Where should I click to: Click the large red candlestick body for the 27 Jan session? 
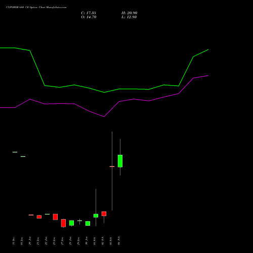[63, 223]
